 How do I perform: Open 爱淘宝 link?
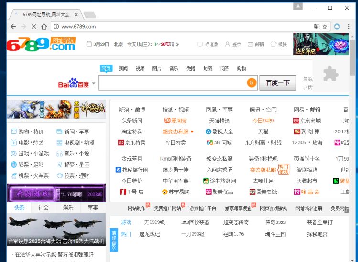click(x=175, y=121)
